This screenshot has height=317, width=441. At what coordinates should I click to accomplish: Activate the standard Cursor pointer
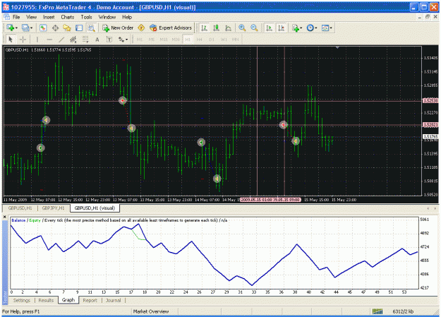pos(11,40)
